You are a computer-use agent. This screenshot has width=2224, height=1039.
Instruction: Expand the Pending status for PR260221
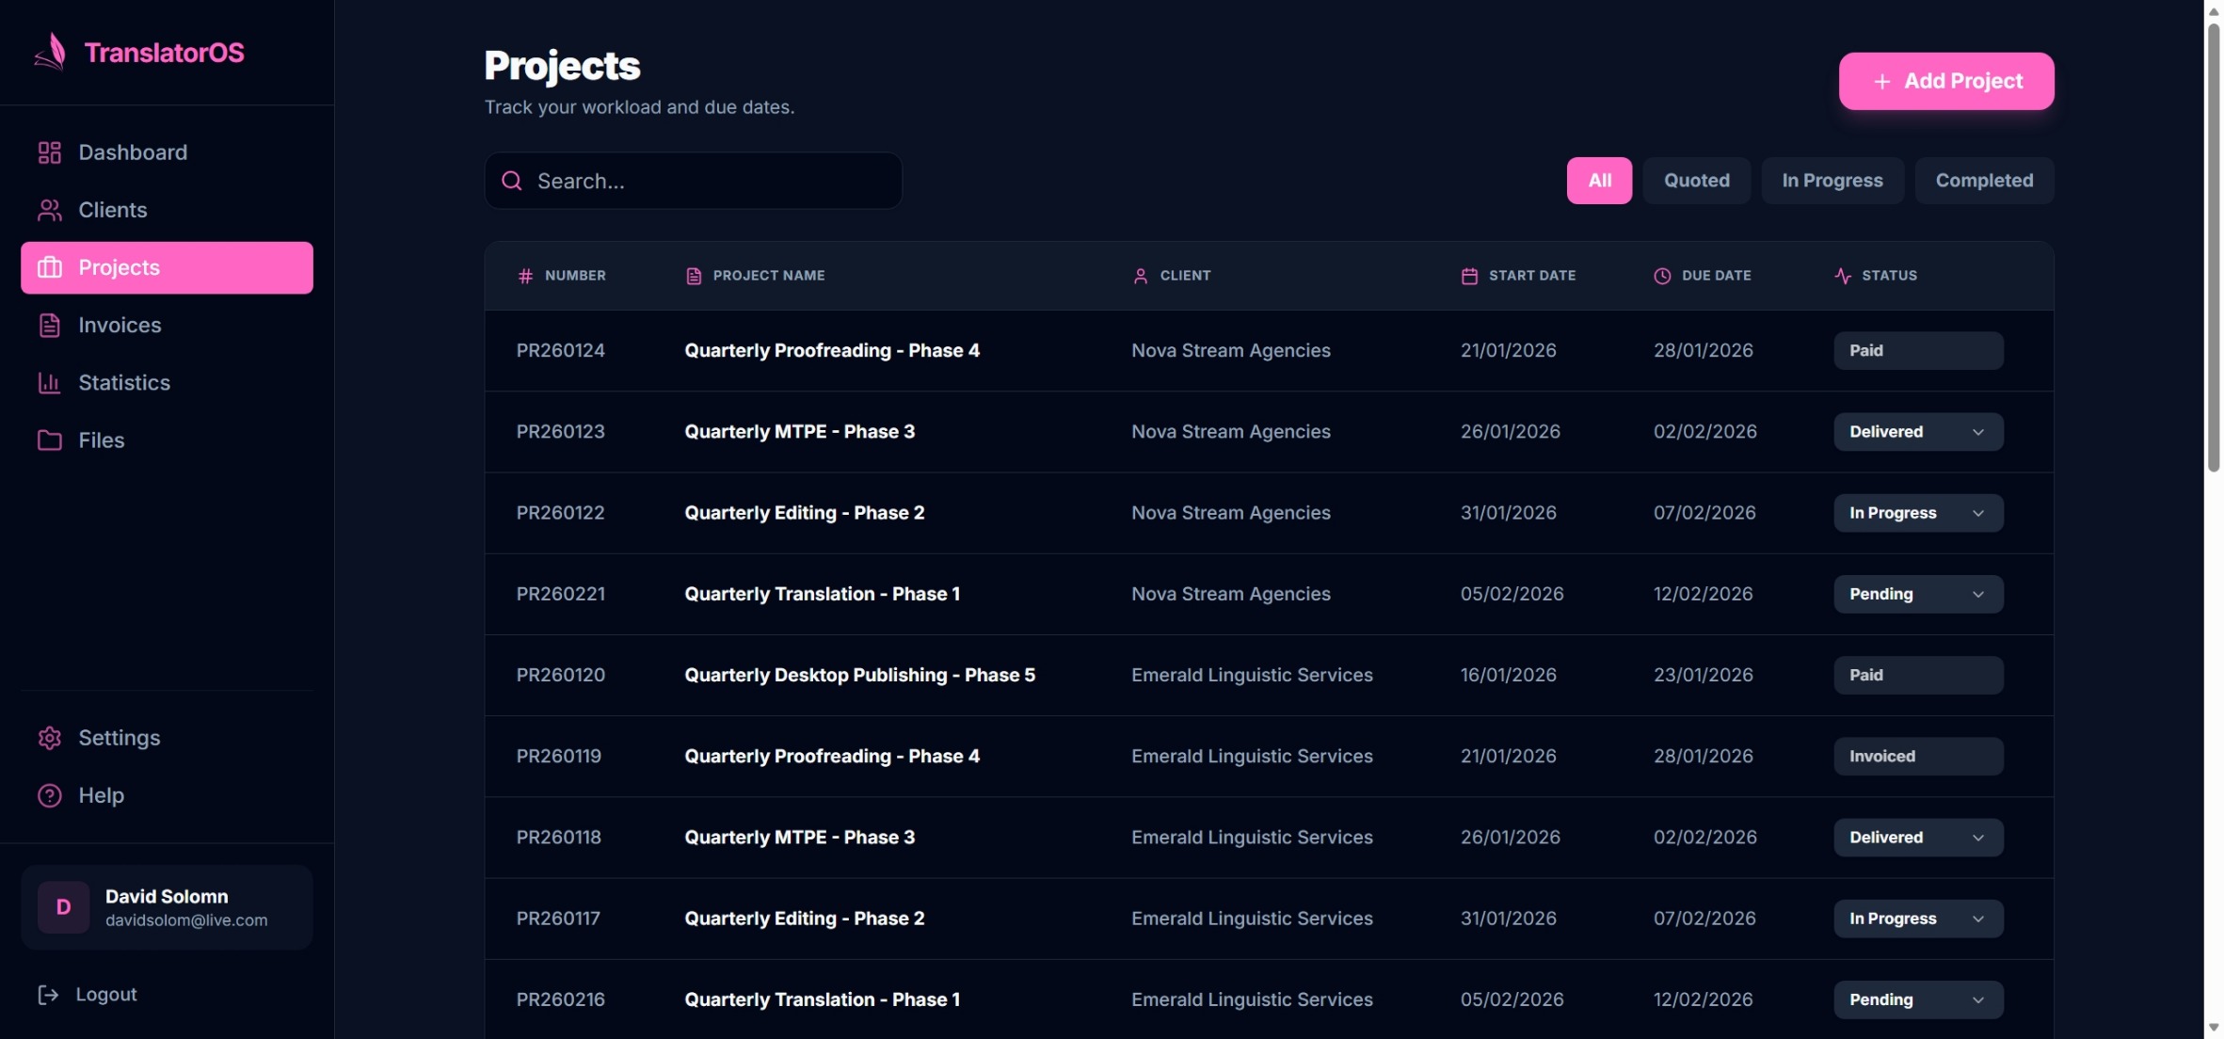(1916, 594)
